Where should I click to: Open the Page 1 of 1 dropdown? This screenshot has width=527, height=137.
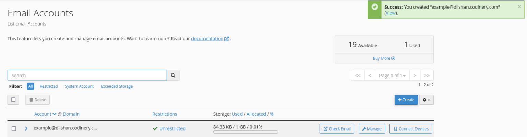coord(392,76)
